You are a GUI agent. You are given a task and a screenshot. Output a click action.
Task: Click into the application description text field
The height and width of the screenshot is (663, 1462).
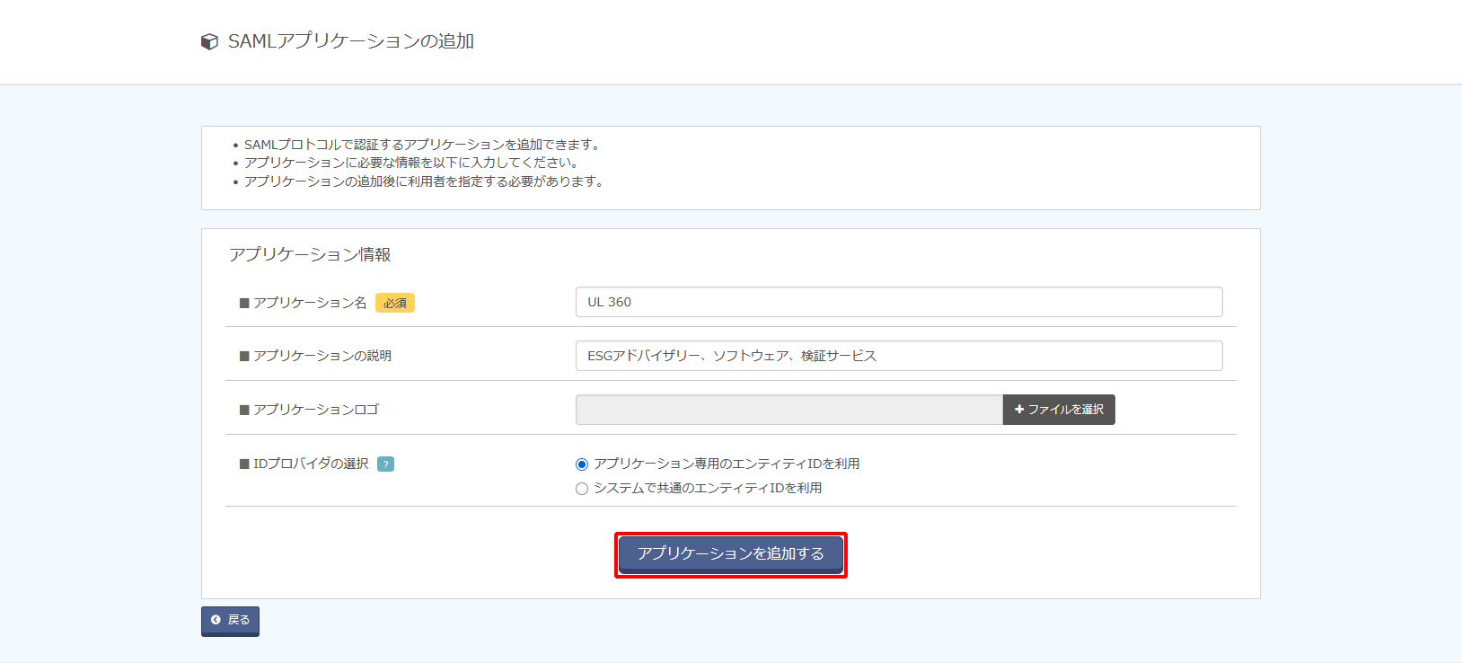[898, 356]
